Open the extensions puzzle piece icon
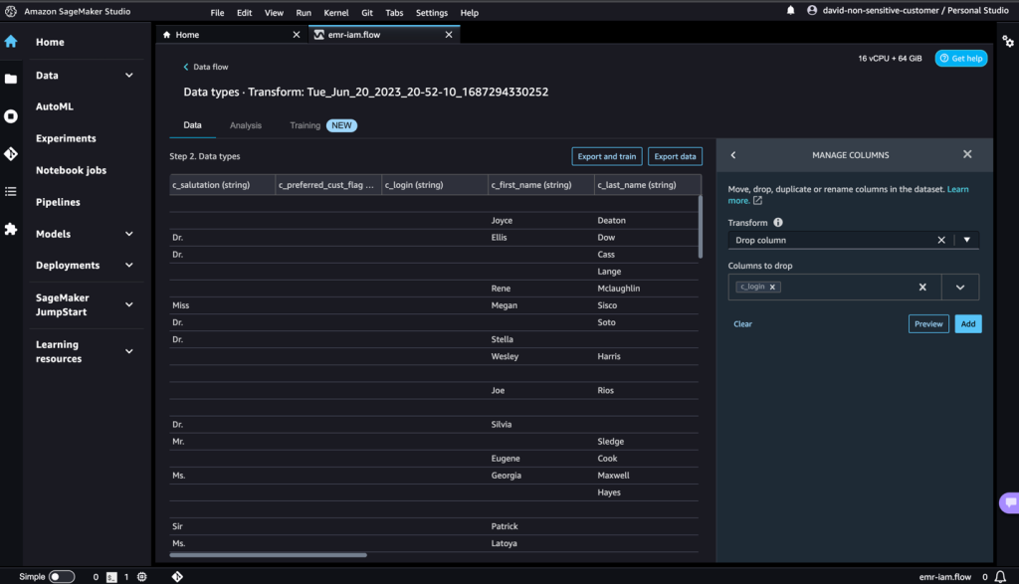The height and width of the screenshot is (584, 1019). [x=11, y=229]
